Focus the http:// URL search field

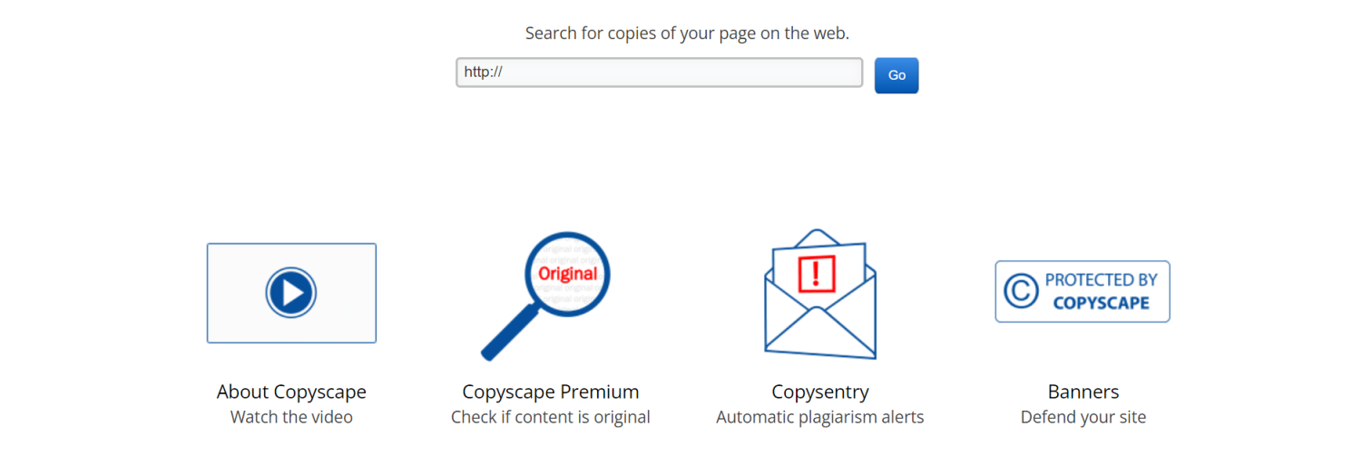[659, 73]
